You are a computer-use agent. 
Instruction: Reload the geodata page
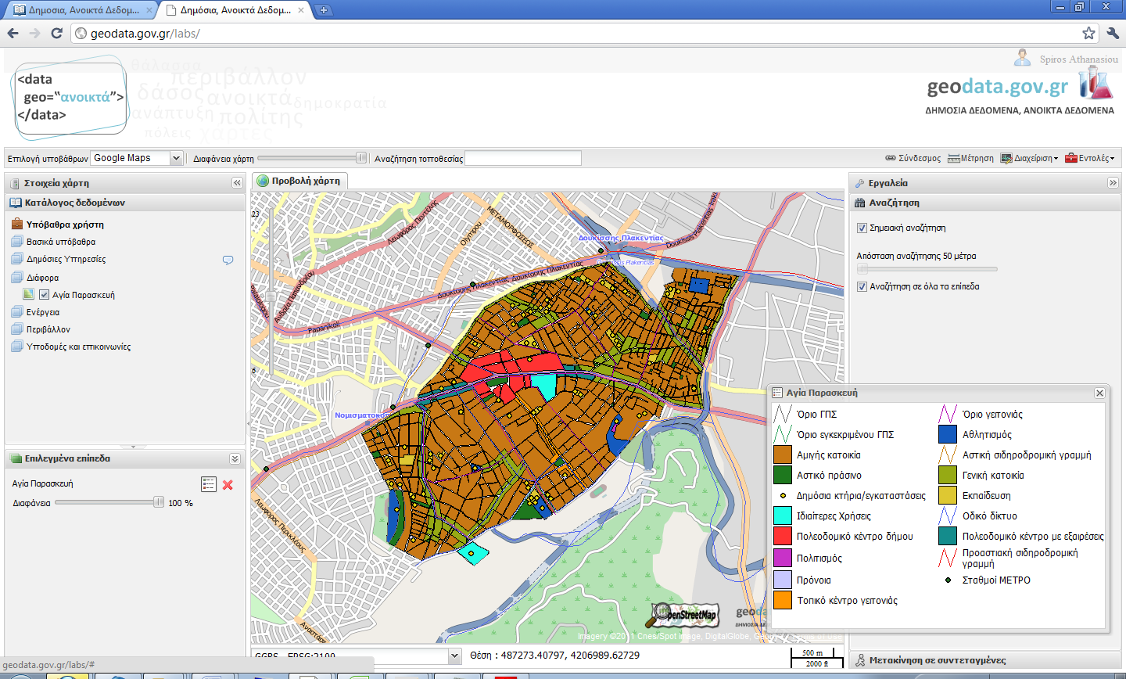click(x=56, y=33)
